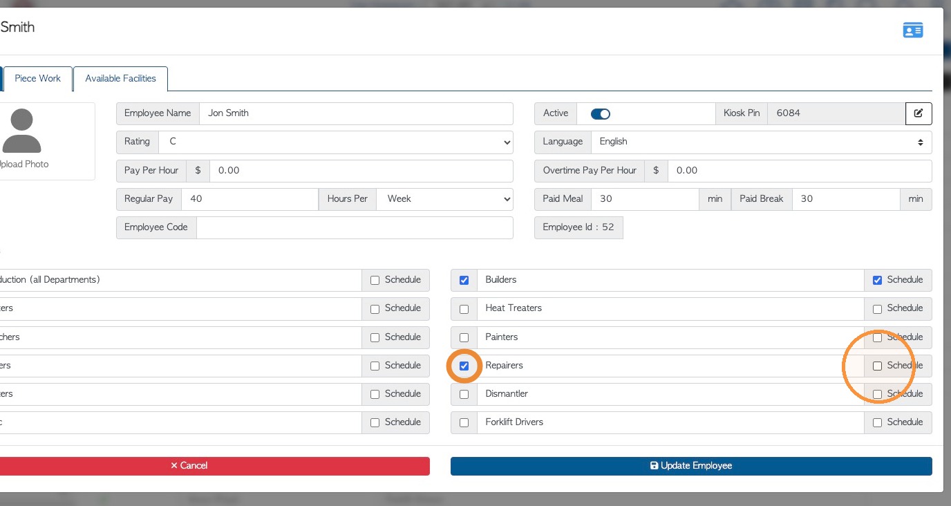Click the Forklift Drivers department name
Screen dimensions: 951x506
click(x=514, y=422)
